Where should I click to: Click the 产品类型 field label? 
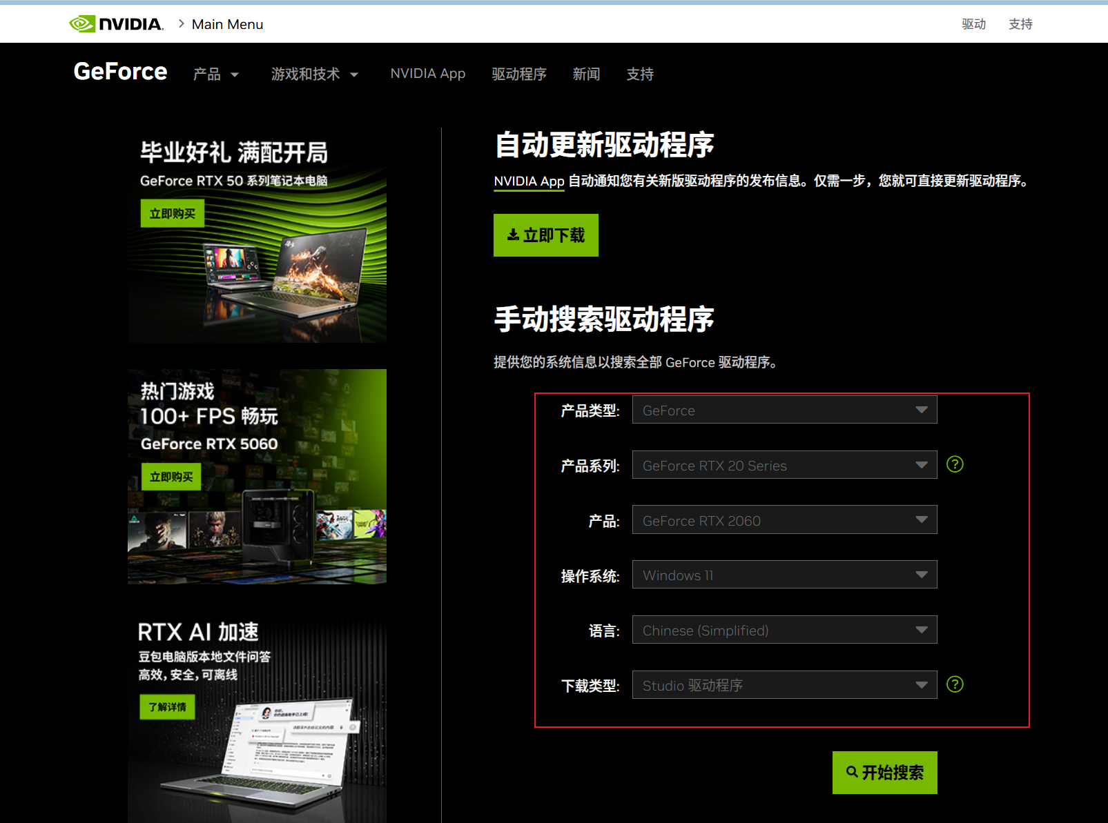pos(590,411)
